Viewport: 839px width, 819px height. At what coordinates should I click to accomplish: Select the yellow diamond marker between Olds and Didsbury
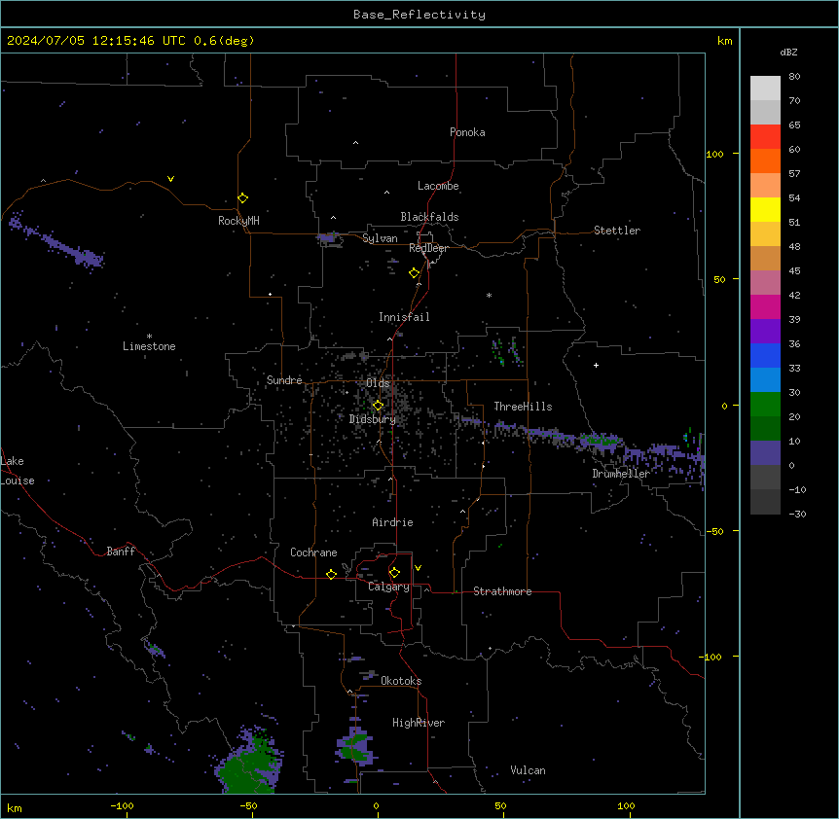pyautogui.click(x=378, y=406)
